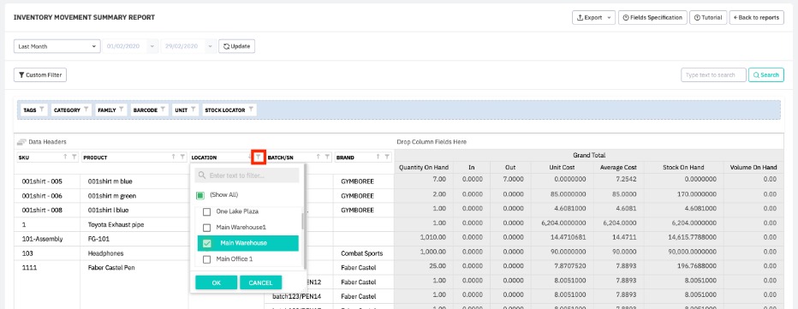Sort by the BRAND column arrow
The height and width of the screenshot is (309, 798).
click(378, 157)
